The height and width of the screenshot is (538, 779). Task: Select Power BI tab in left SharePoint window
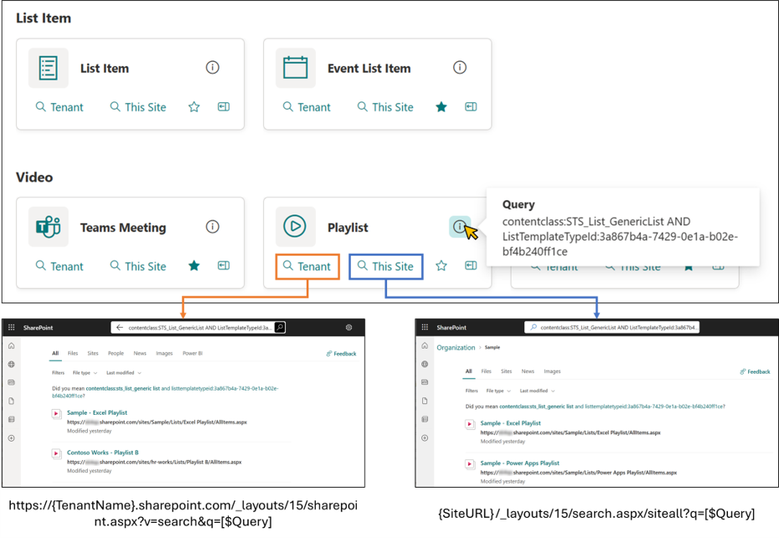[x=193, y=354]
